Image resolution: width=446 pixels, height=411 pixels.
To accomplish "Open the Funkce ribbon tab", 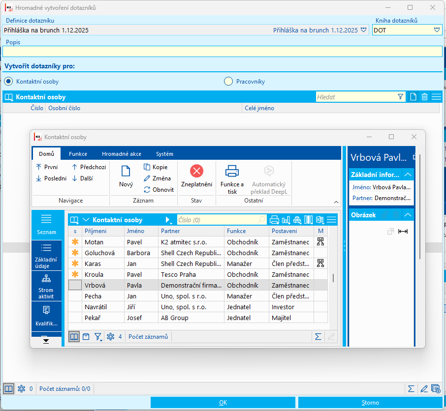I will (78, 154).
